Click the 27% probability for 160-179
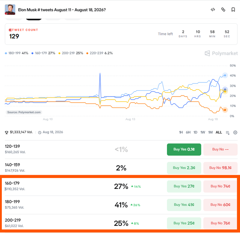This screenshot has height=234, width=240. tap(121, 186)
